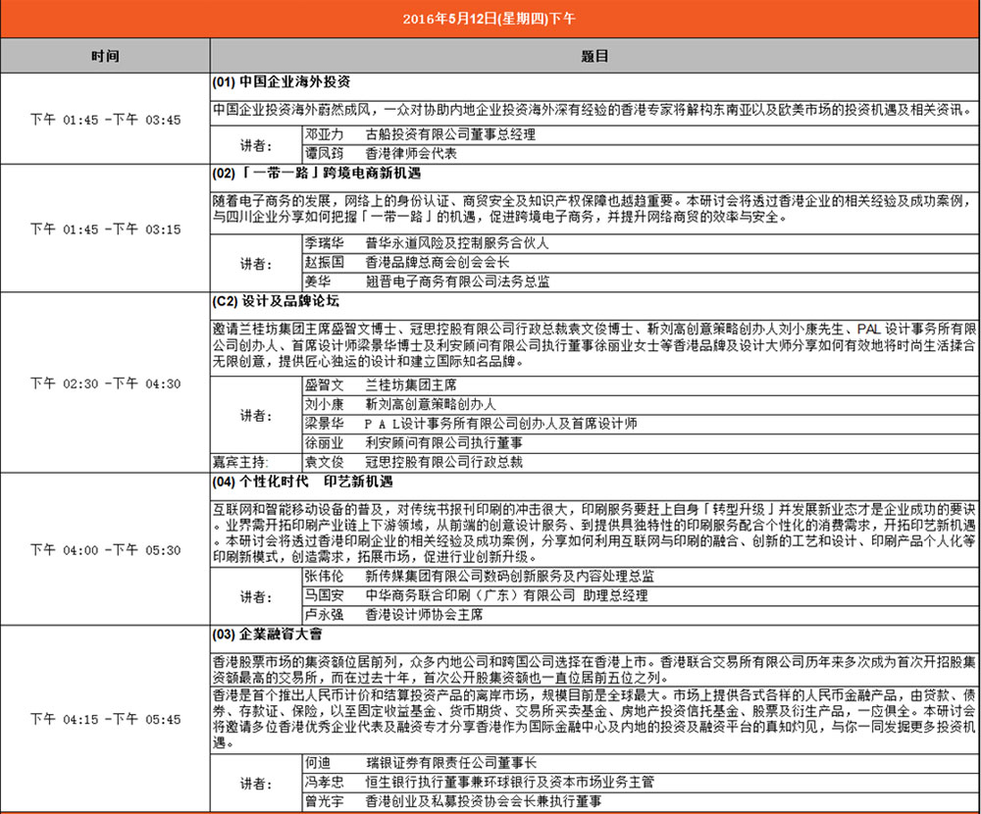Click time slot 下午 01:45 - 下午 03:45
Screen dimensions: 981x814
(x=105, y=120)
